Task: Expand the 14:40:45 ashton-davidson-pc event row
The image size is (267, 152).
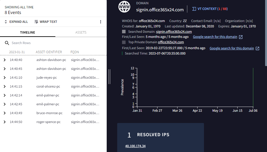Action: [x=5, y=69]
